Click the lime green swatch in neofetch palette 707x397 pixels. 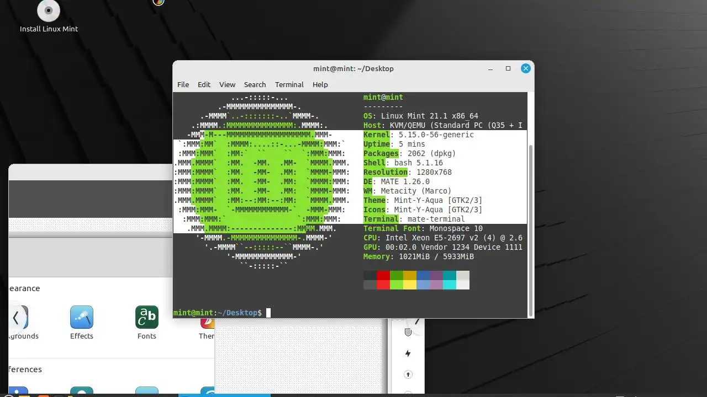click(397, 285)
